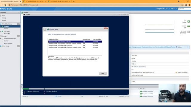Image resolution: width=191 pixels, height=107 pixels.
Task: Click the setup progress bar
Action: click(x=76, y=89)
